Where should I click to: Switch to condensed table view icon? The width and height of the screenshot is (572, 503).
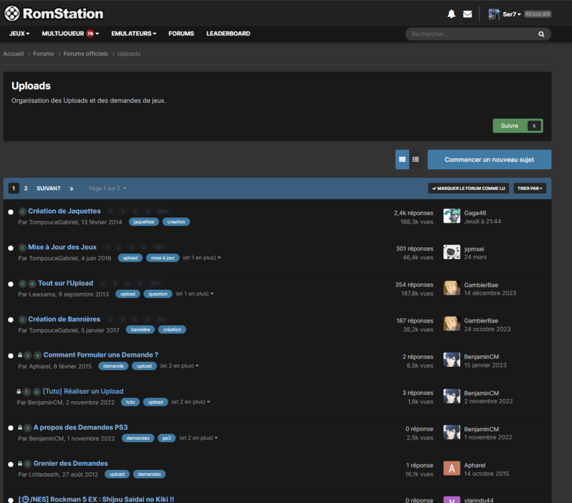[415, 160]
